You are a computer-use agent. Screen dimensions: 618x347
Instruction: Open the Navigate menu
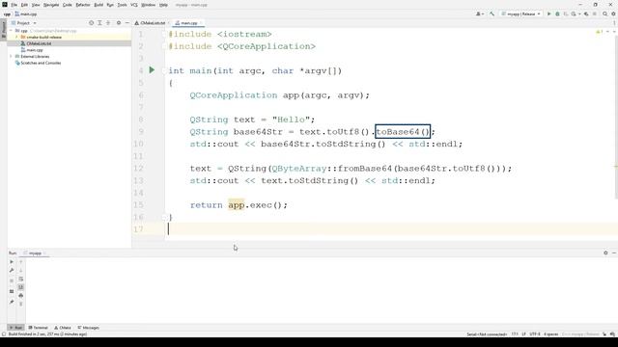(51, 5)
